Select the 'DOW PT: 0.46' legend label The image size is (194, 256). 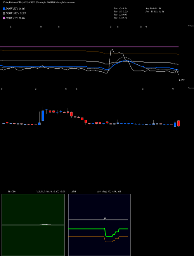point(15,18)
